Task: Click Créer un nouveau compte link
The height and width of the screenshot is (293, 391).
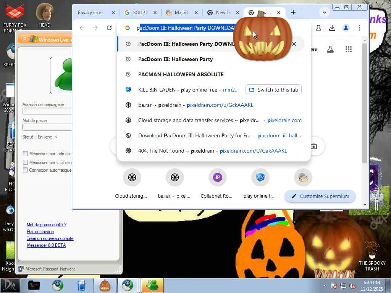Action: click(x=50, y=238)
